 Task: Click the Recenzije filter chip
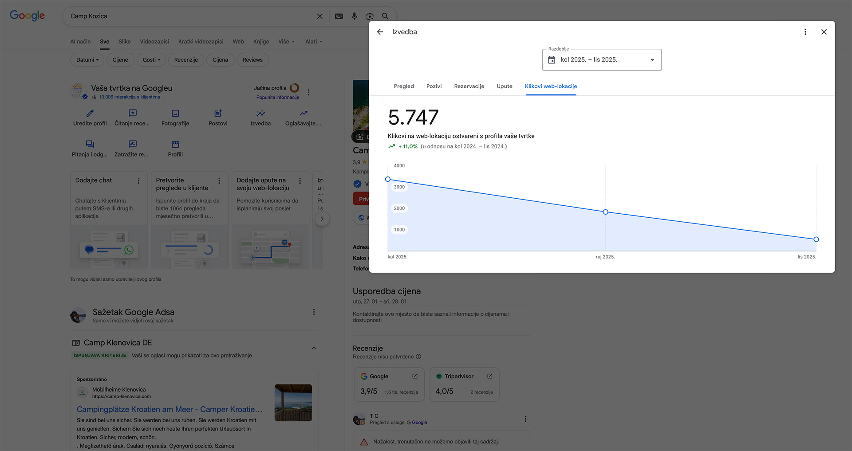186,60
